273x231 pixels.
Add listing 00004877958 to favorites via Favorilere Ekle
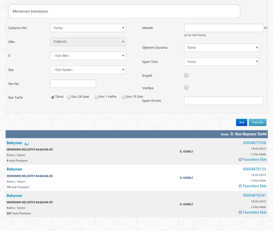tap(255, 160)
